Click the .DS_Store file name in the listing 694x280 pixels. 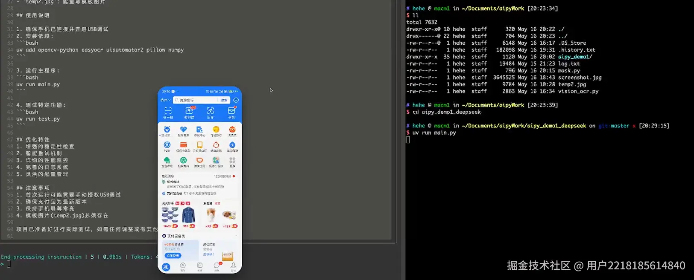pyautogui.click(x=572, y=43)
